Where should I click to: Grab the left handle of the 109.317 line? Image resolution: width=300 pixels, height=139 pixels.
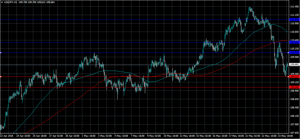(1, 77)
